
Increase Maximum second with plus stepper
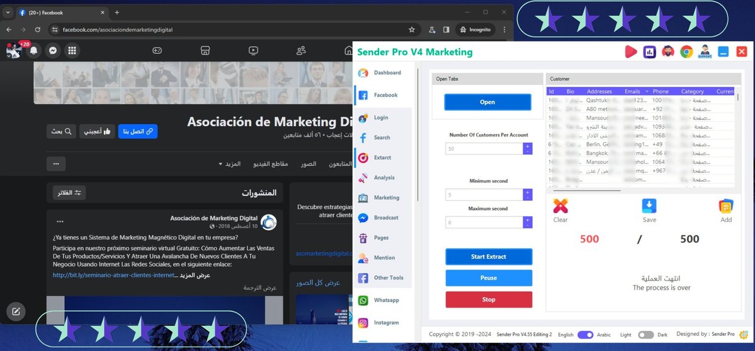[527, 220]
